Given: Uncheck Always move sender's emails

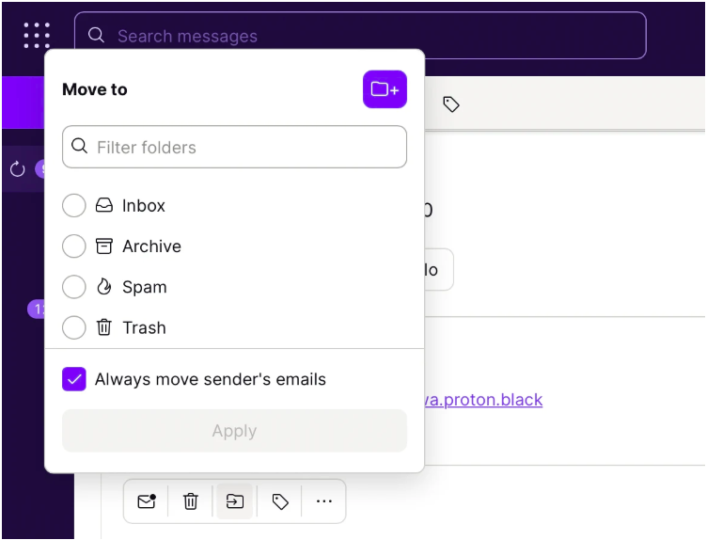Looking at the screenshot, I should (x=74, y=379).
